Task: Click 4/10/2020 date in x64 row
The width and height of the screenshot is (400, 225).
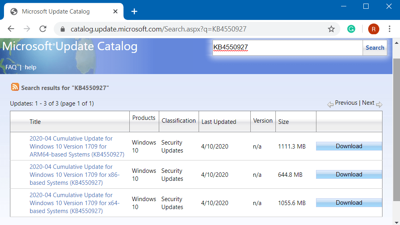Action: [215, 203]
